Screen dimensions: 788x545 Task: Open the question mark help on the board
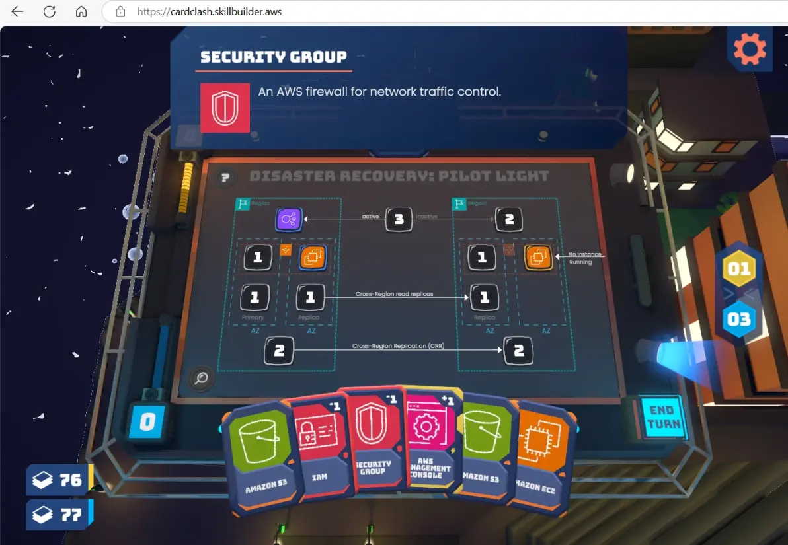225,177
